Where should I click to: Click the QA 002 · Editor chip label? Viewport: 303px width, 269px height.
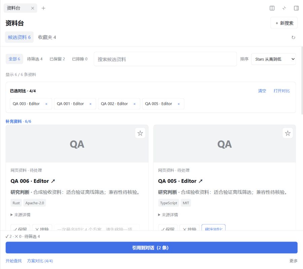114,104
